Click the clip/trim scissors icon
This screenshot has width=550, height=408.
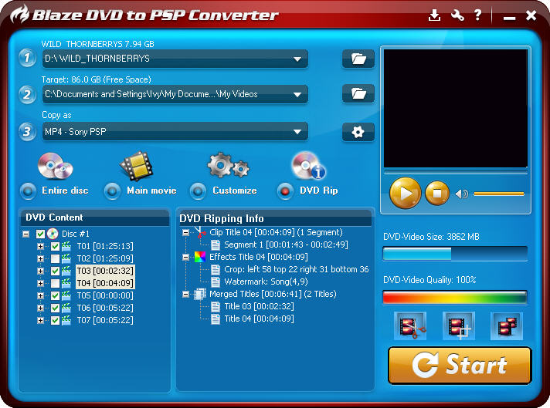409,326
